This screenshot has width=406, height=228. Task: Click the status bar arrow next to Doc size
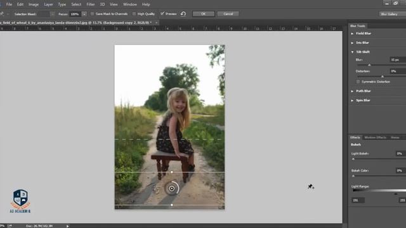click(68, 226)
